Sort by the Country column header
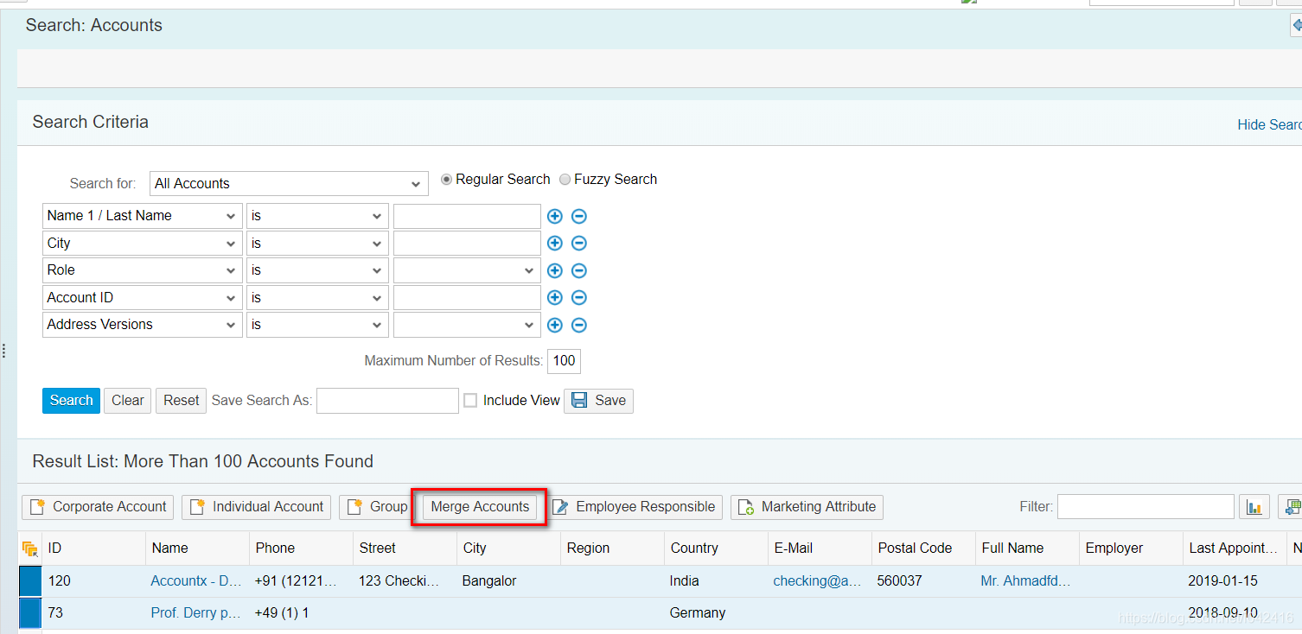 click(x=716, y=548)
